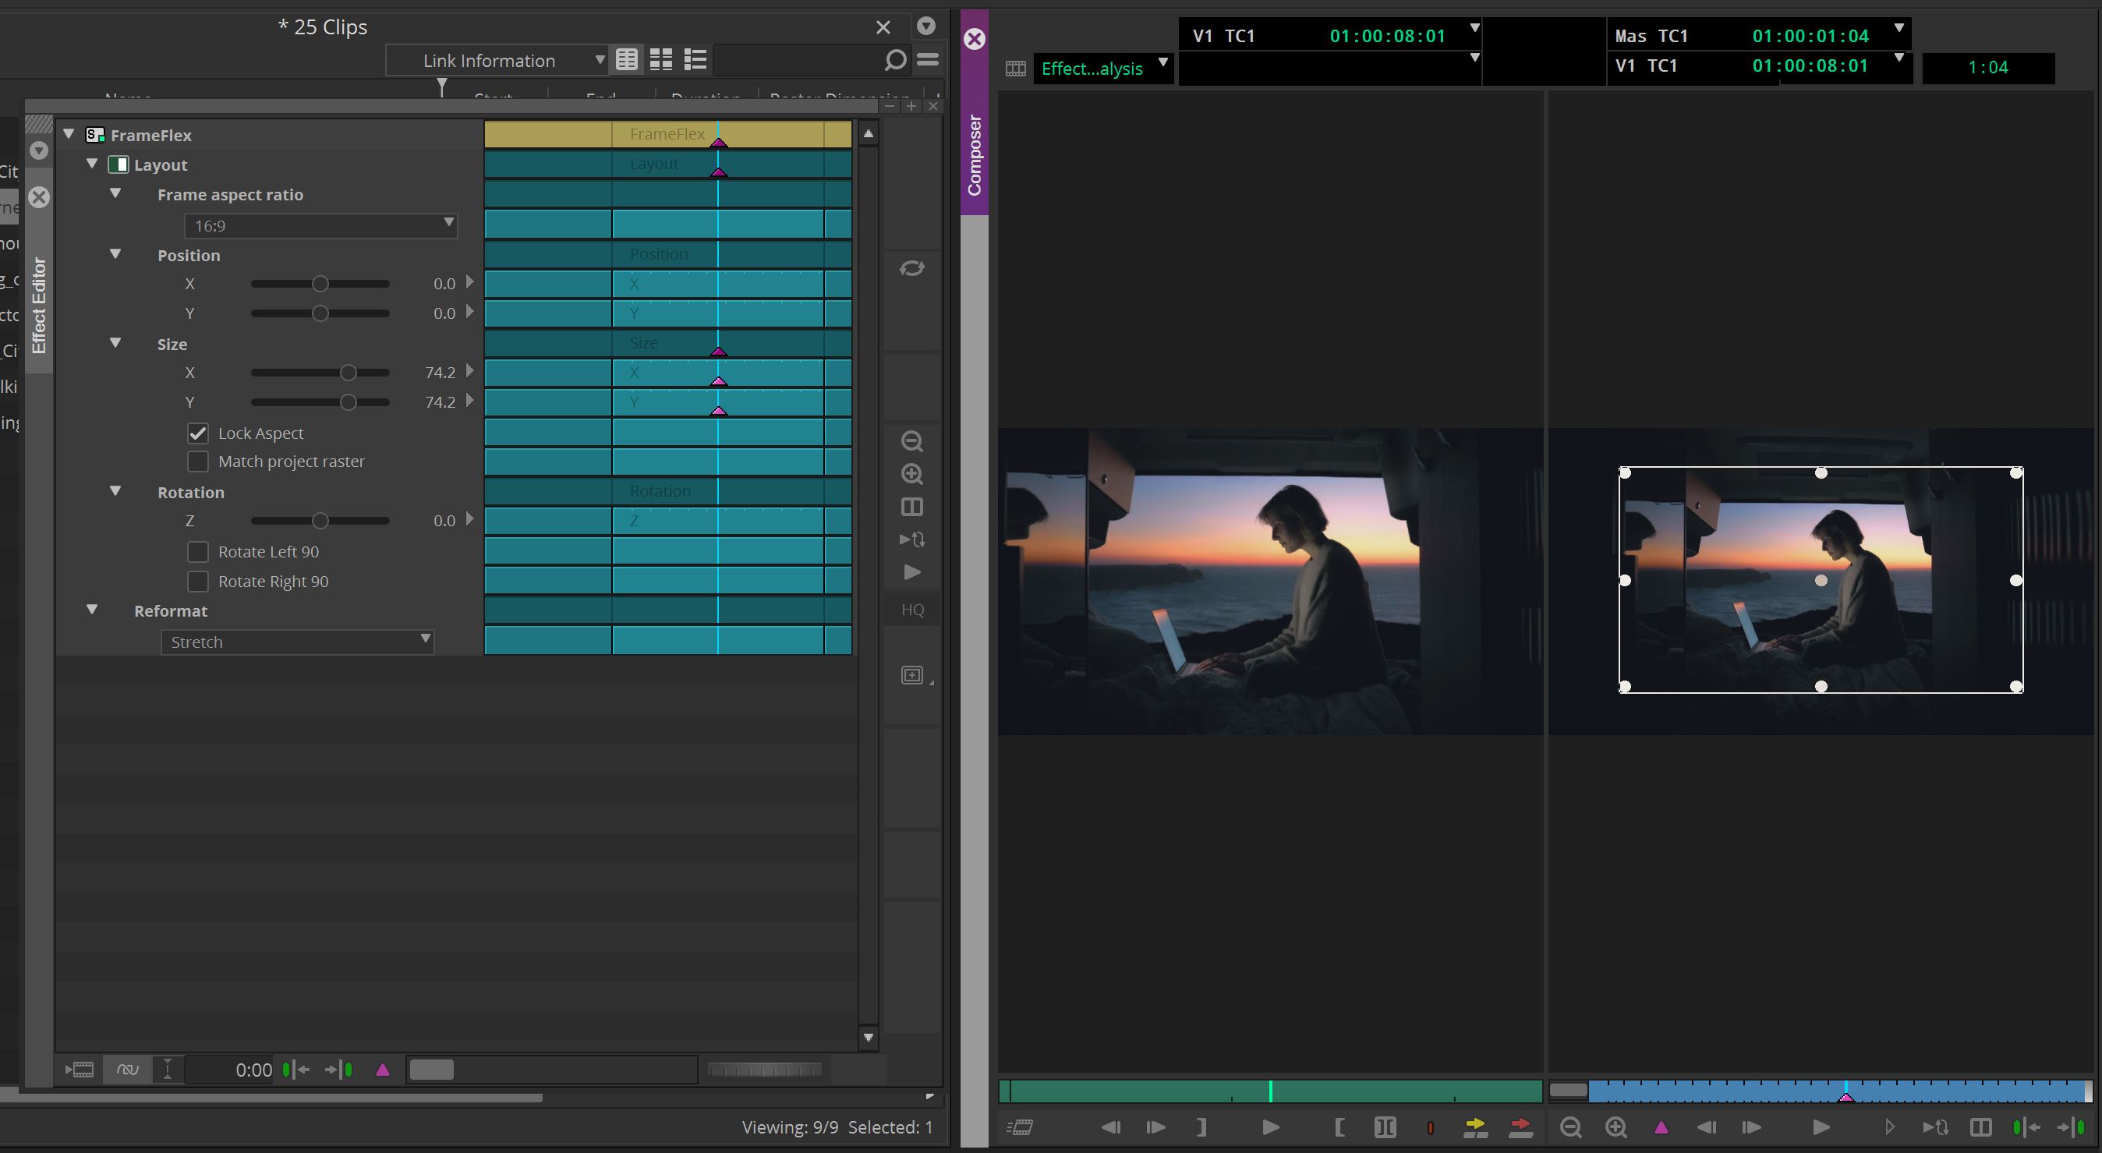Collapse the Size parameter group

click(115, 343)
